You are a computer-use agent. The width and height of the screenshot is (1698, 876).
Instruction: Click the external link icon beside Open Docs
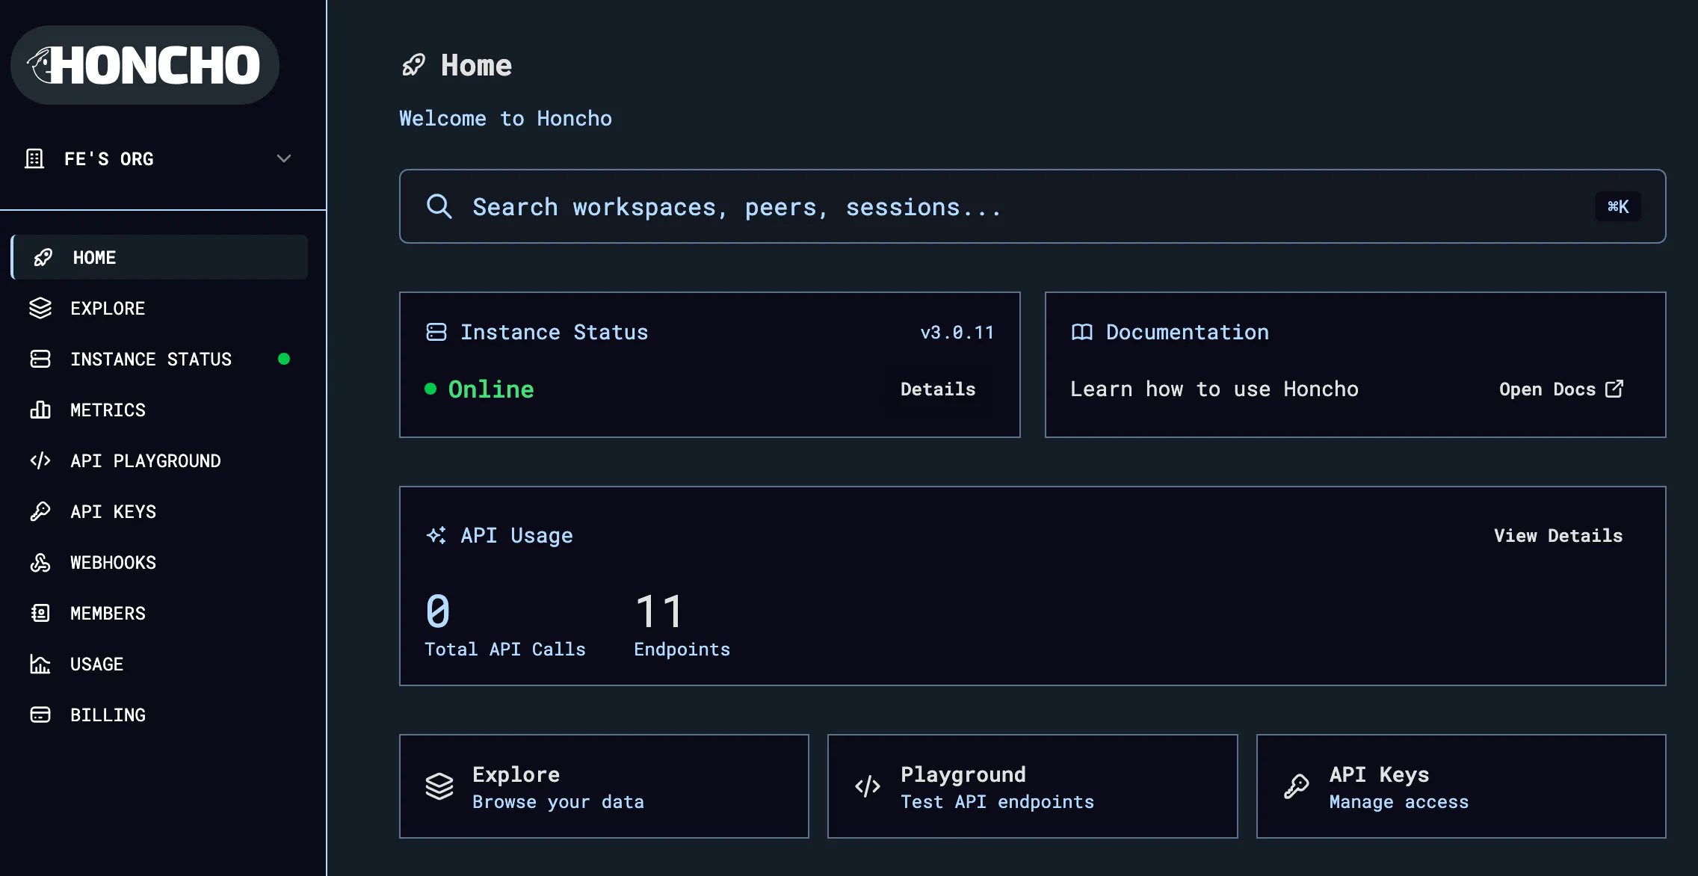click(x=1614, y=389)
